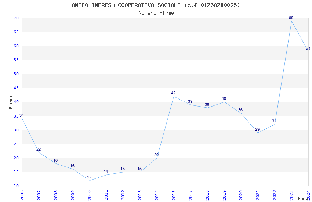This screenshot has height=202, width=312.
Task: Select the data label 34 for 2006
Action: click(x=22, y=115)
